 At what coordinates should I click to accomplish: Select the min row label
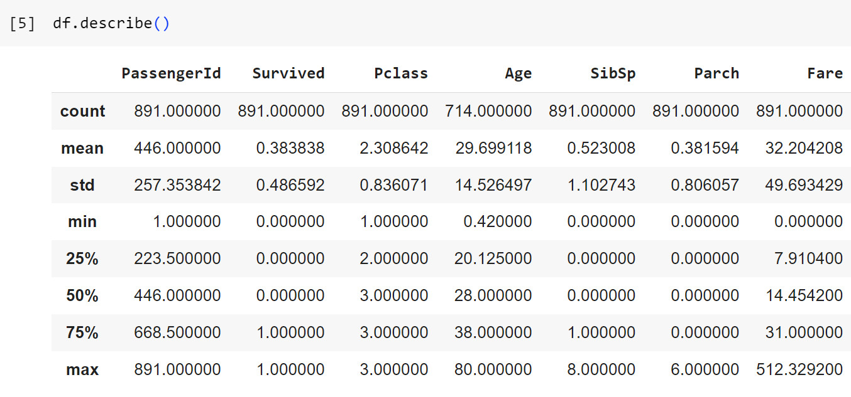click(82, 221)
